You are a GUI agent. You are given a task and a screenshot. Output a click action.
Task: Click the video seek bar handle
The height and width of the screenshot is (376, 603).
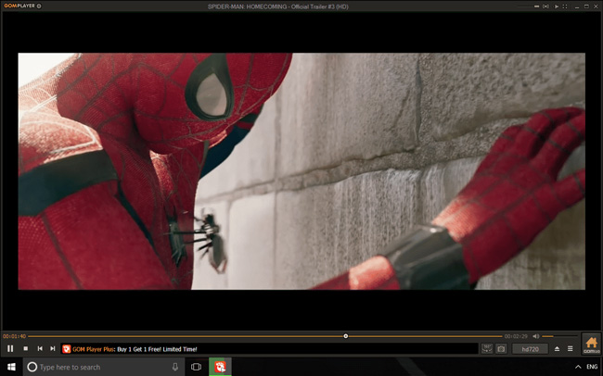point(346,336)
